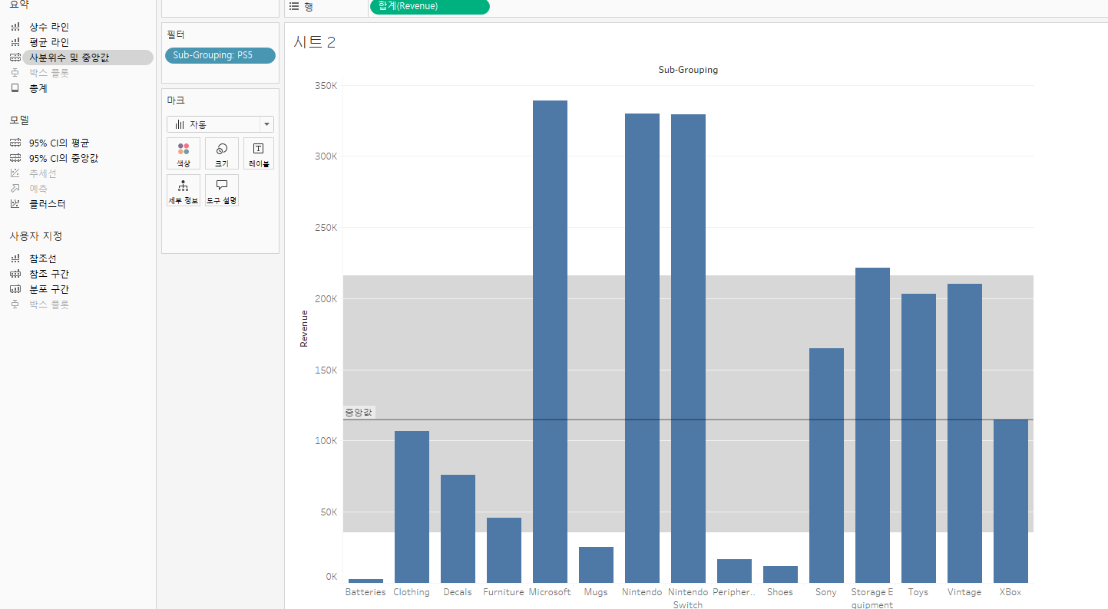
Task: Open the 크기 marks card
Action: pos(222,153)
